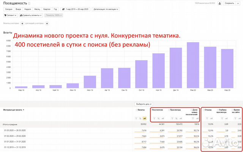243x152 pixels.
Task: Click the Мар 20 bar in the chart
Action: (227, 69)
